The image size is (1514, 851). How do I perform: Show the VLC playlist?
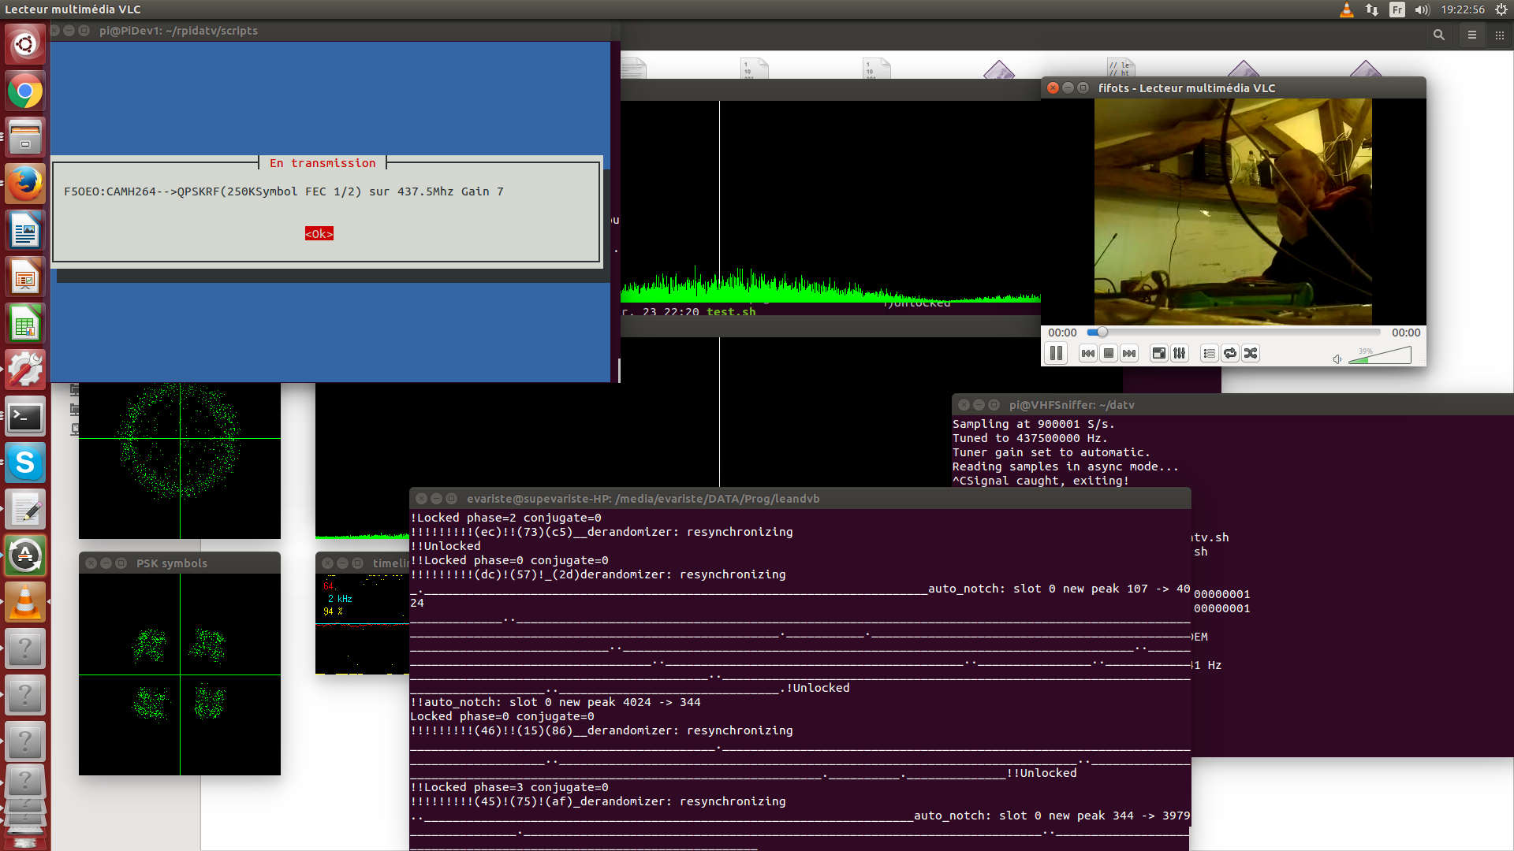pos(1209,354)
